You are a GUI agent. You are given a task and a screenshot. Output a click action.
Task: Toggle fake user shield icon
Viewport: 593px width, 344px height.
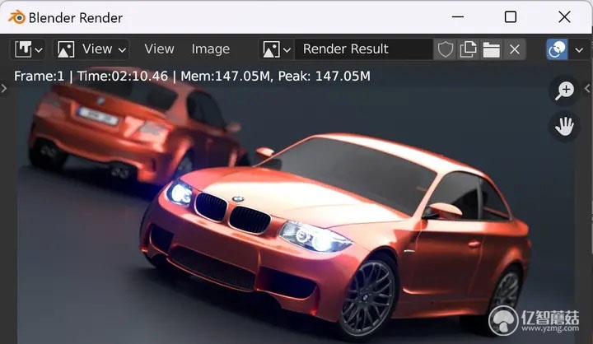tap(445, 49)
